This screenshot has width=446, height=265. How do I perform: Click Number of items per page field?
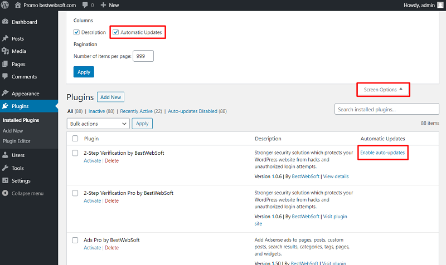point(143,56)
